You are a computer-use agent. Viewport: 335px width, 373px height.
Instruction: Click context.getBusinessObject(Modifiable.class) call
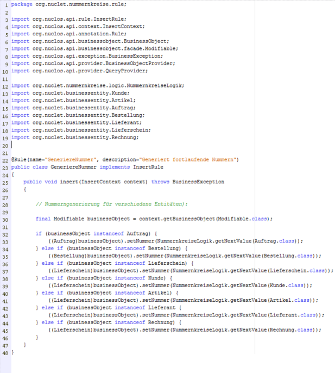204,219
